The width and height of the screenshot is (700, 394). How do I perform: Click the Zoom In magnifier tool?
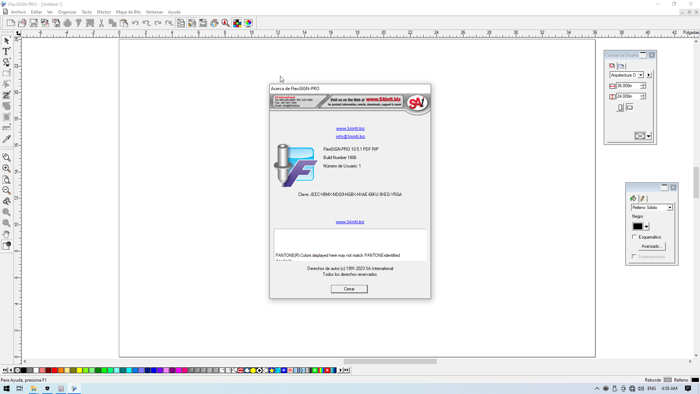coord(6,169)
